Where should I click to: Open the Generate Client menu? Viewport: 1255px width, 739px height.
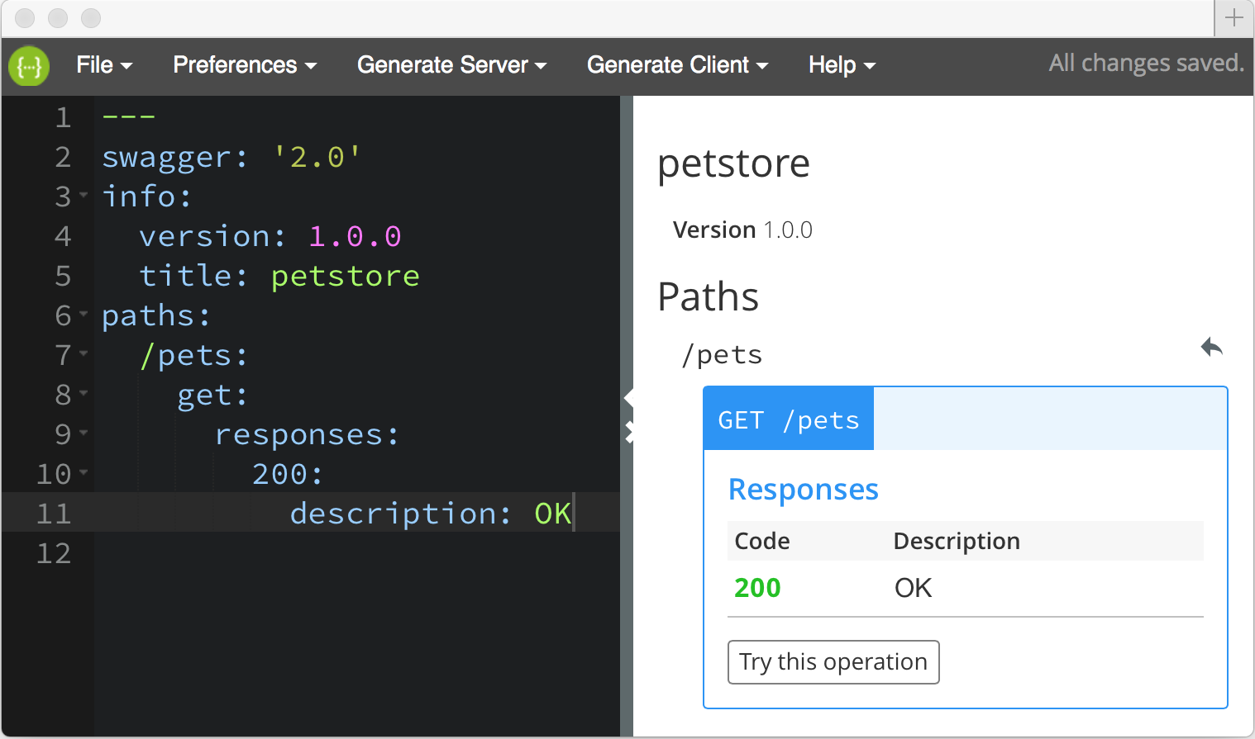(x=677, y=65)
